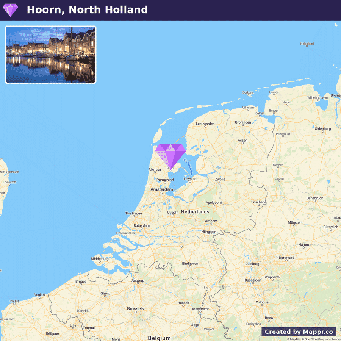Image resolution: width=341 pixels, height=341 pixels.
Task: Click the Borkum island label
Action: click(x=248, y=92)
